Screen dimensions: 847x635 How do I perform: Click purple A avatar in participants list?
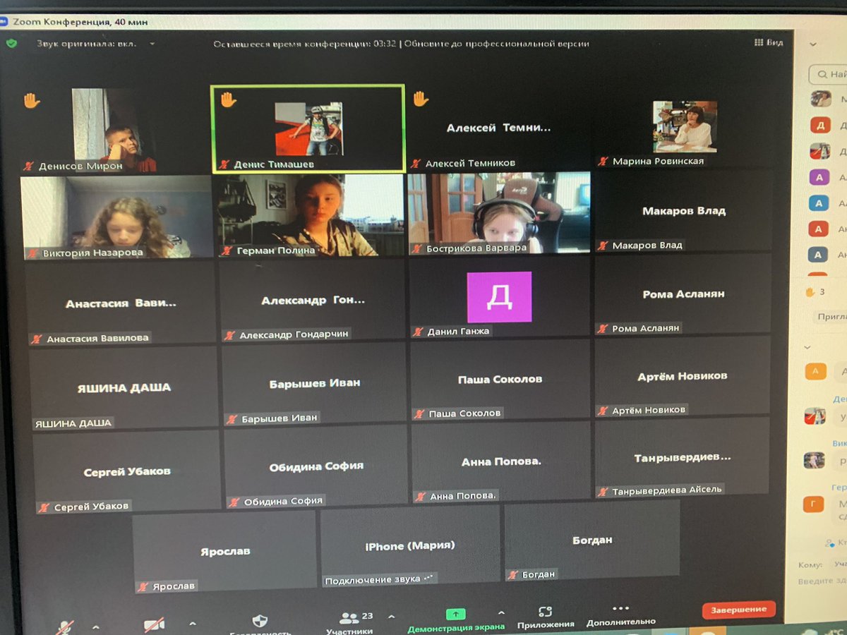(819, 177)
